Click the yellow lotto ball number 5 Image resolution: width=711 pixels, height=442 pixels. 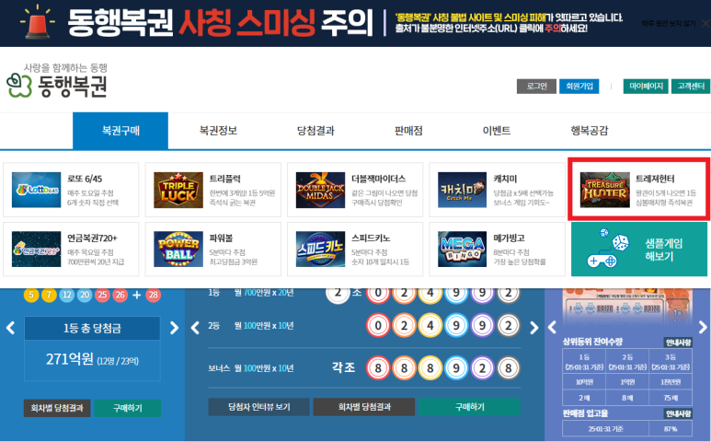(31, 295)
